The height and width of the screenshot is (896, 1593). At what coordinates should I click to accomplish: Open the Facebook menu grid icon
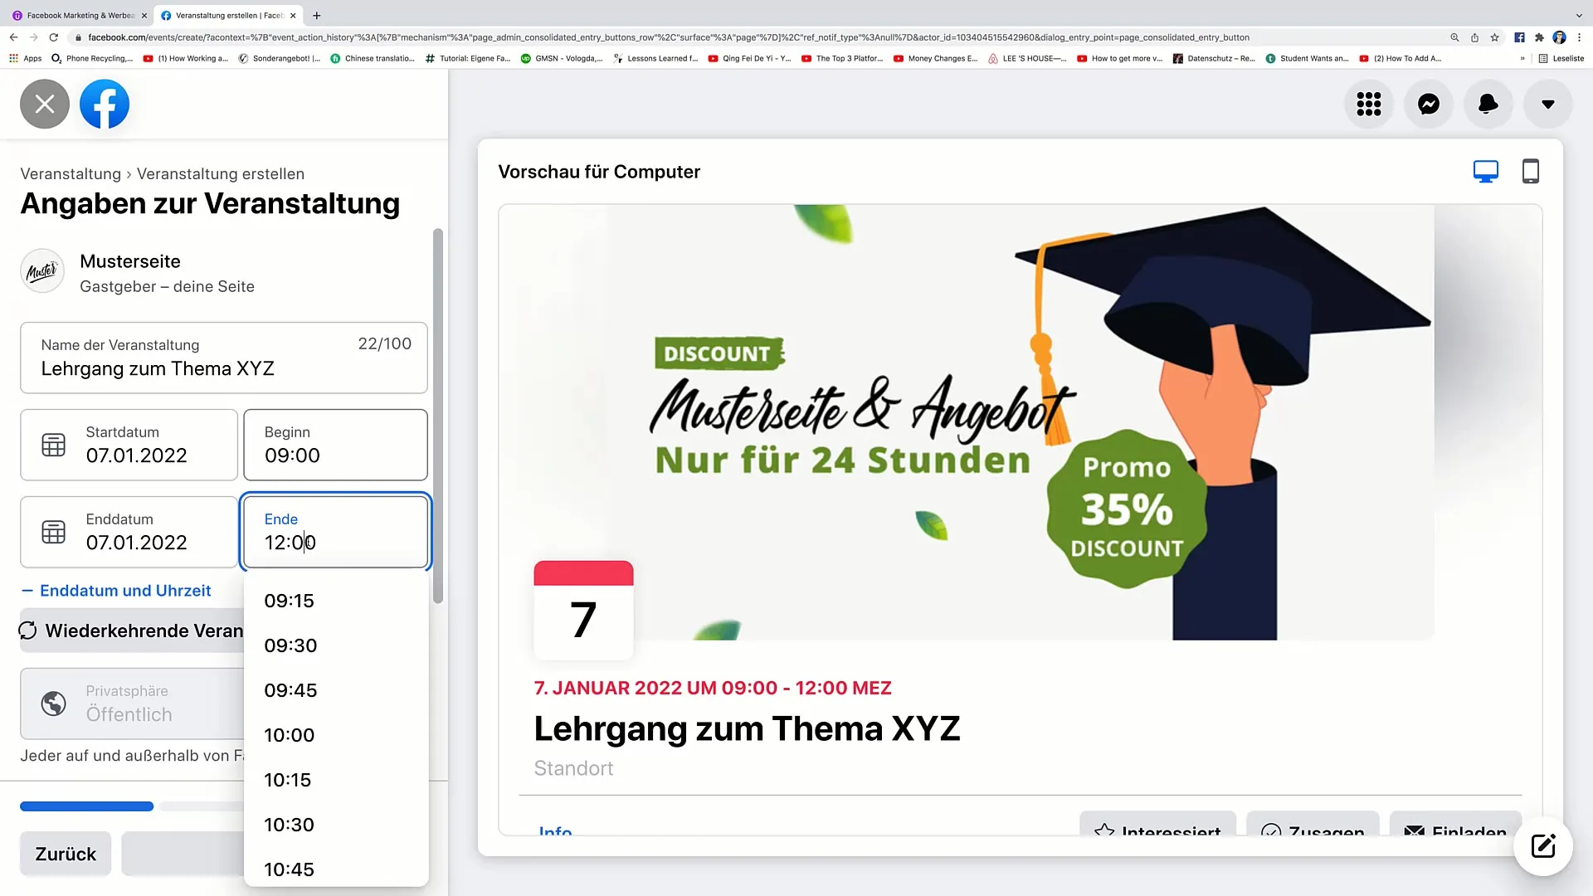pos(1369,104)
